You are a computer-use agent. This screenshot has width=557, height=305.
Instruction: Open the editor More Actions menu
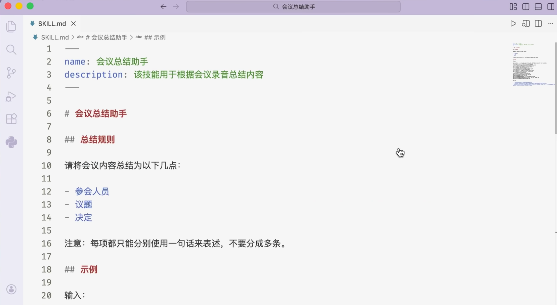coord(551,24)
